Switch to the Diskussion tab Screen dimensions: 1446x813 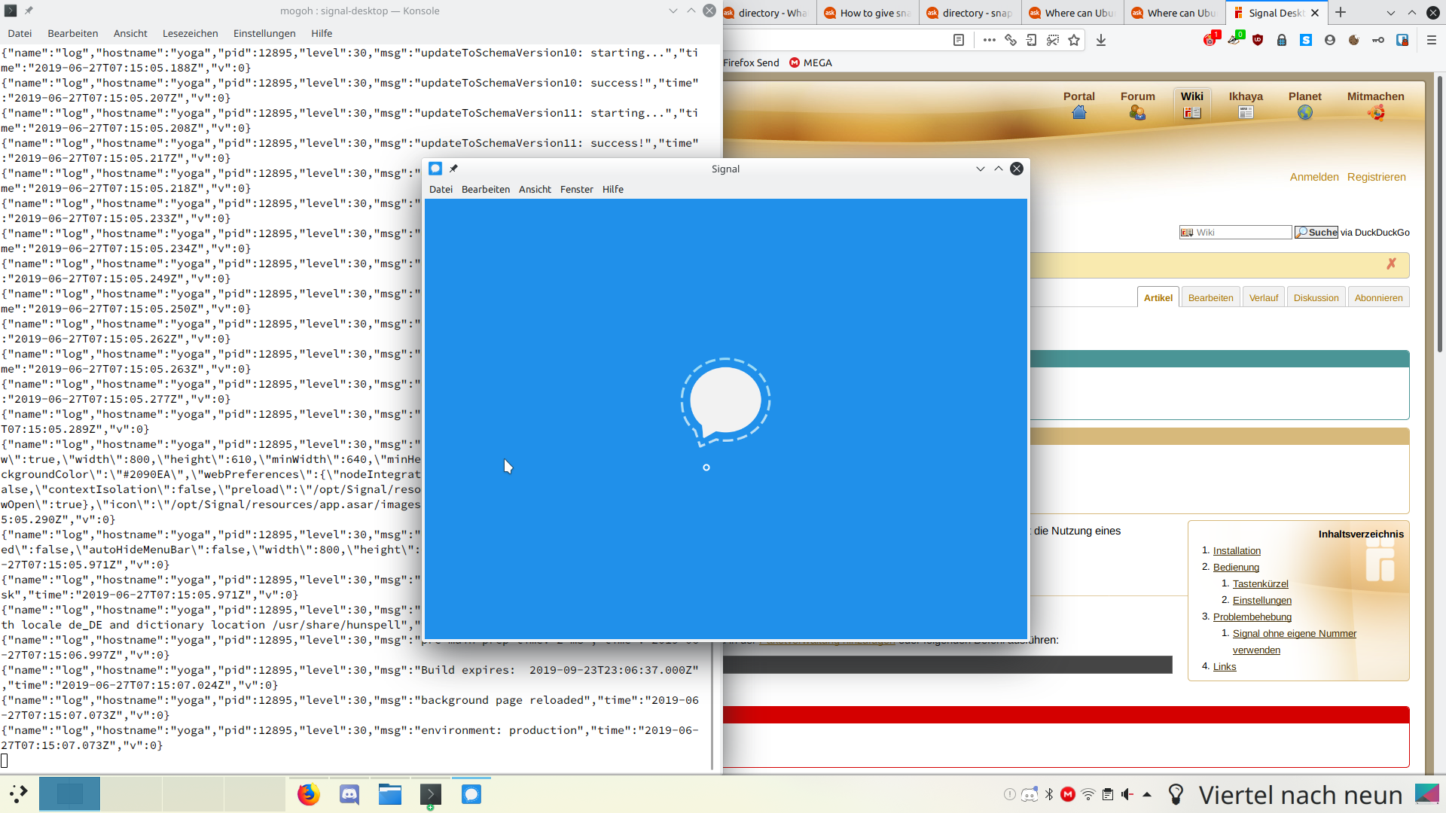[1316, 297]
